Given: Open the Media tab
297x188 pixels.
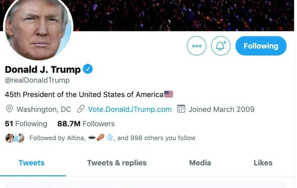Looking at the screenshot, I should (x=200, y=163).
